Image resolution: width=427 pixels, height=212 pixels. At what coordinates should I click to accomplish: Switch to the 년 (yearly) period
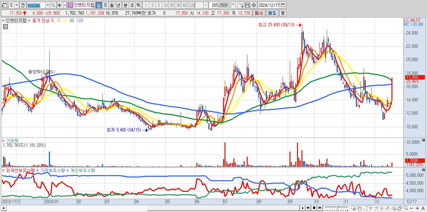pyautogui.click(x=118, y=5)
